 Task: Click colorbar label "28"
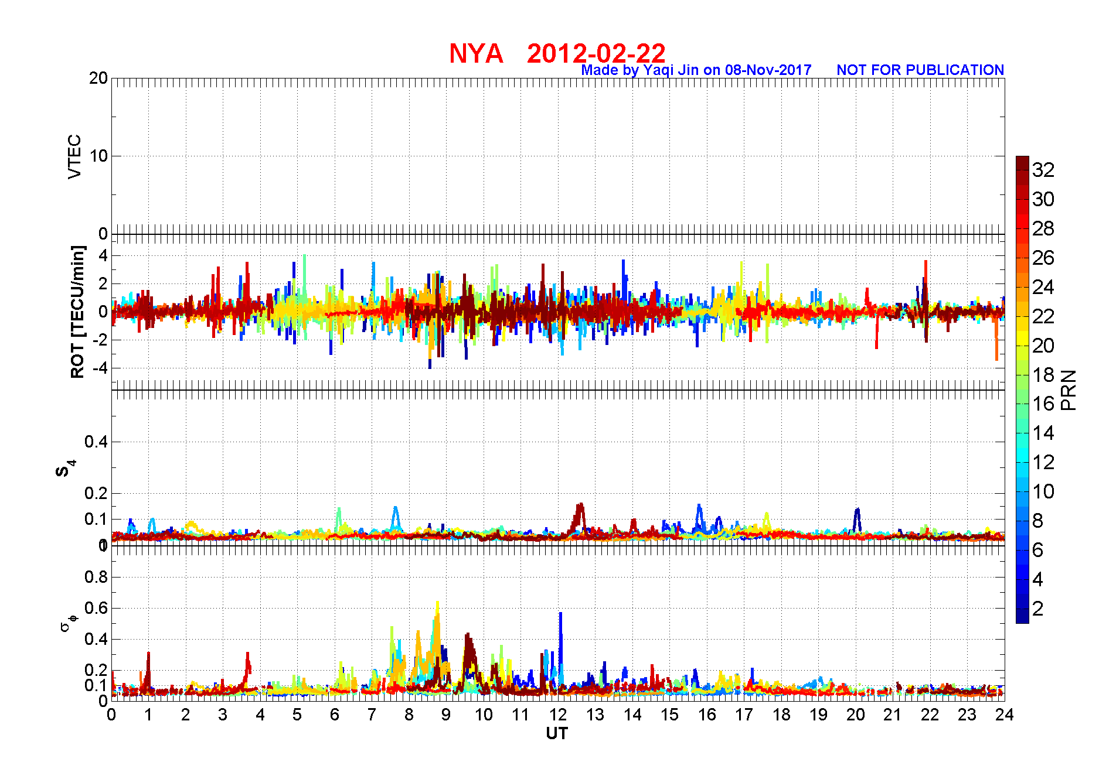(1043, 228)
